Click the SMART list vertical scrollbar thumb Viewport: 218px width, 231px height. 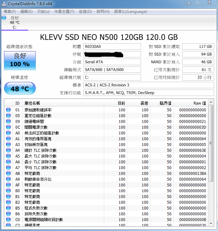211,143
